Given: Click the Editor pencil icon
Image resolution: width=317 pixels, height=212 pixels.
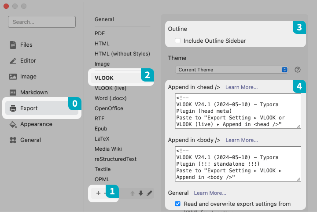Looking at the screenshot, I should tap(13, 61).
